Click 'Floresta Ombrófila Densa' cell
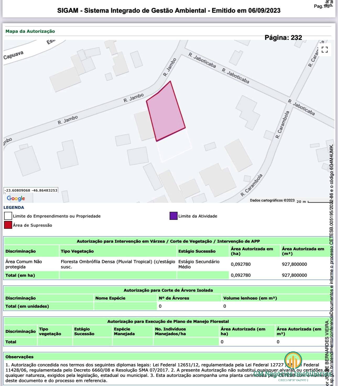Image resolution: width=338 pixels, height=386 pixels. pos(118,264)
